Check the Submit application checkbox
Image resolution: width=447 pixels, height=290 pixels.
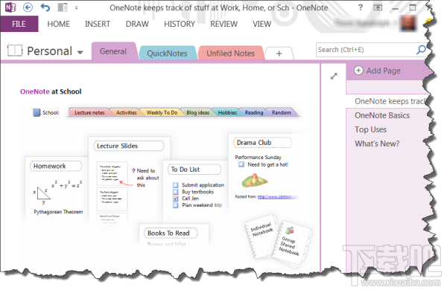[x=176, y=185]
